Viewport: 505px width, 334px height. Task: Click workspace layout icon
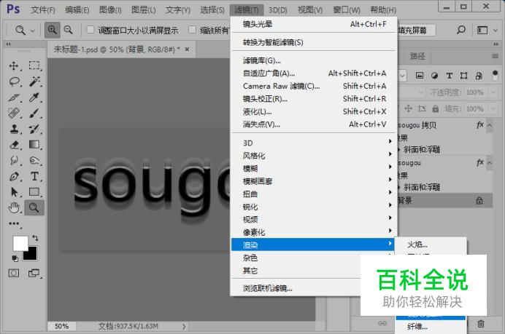click(482, 30)
